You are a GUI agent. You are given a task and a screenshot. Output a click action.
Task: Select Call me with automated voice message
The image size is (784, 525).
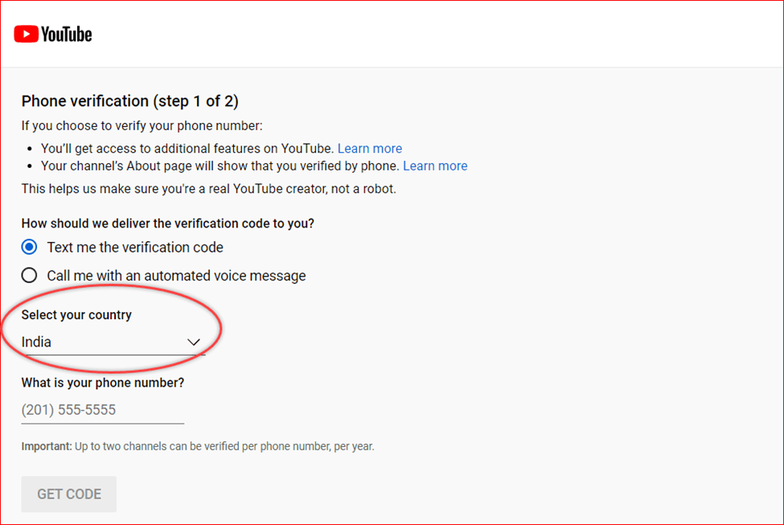tap(30, 275)
